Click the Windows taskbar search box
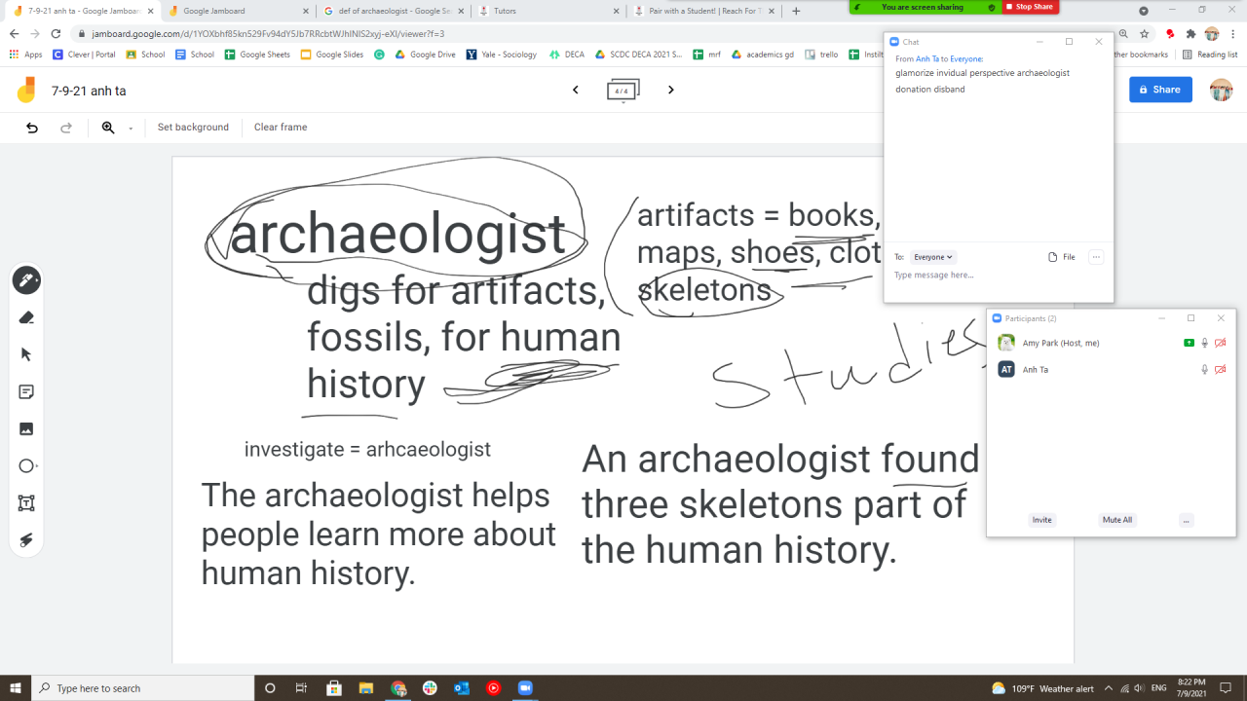 (143, 688)
